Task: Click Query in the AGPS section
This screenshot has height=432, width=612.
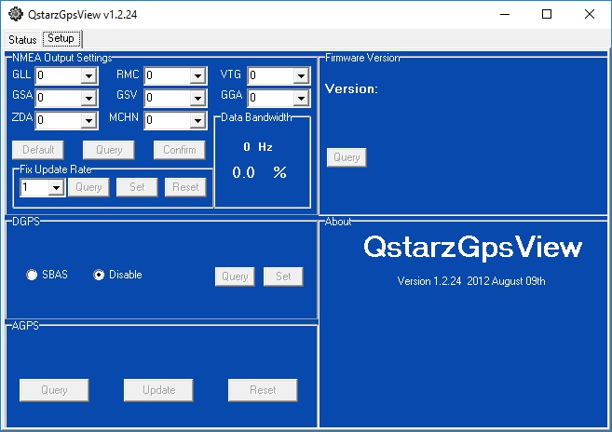Action: click(x=54, y=390)
